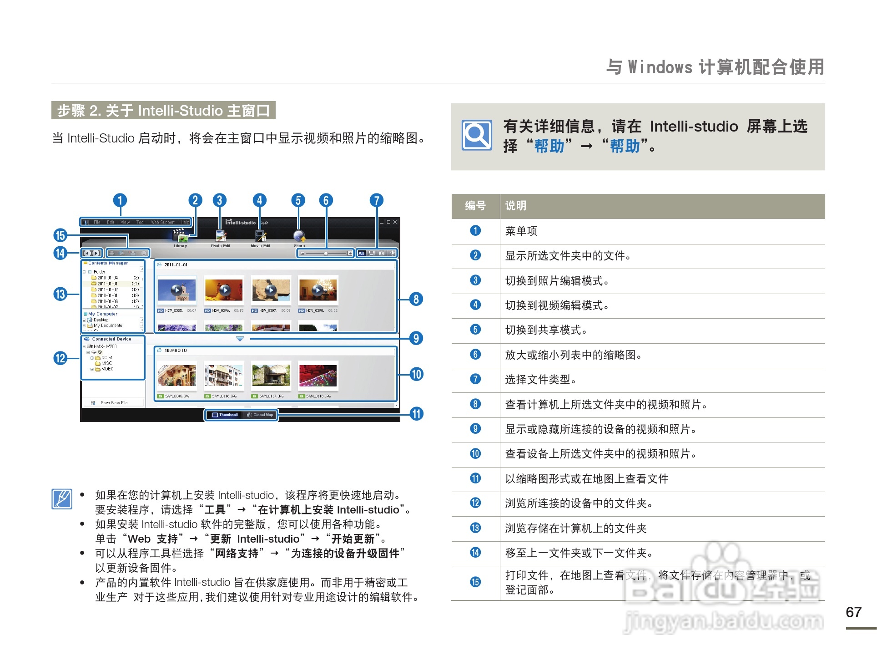This screenshot has height=671, width=877.
Task: Open the Web Support menu
Action: pyautogui.click(x=163, y=222)
